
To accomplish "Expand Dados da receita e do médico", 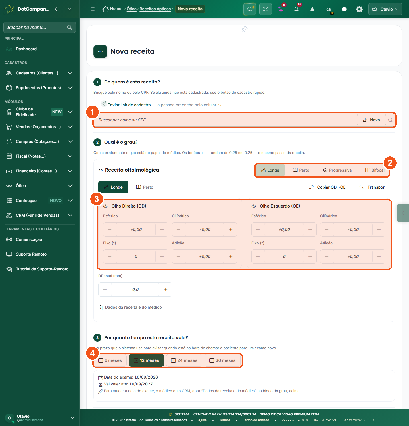I will pos(130,307).
